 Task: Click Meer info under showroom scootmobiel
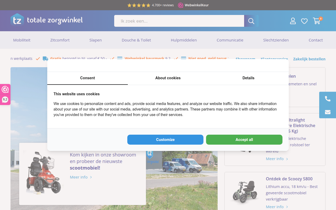coord(81,177)
